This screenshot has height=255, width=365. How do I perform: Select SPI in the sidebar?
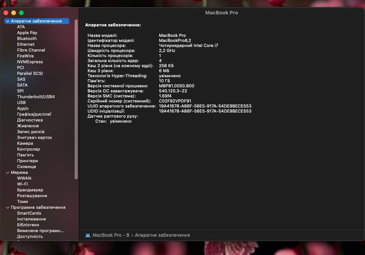20,91
